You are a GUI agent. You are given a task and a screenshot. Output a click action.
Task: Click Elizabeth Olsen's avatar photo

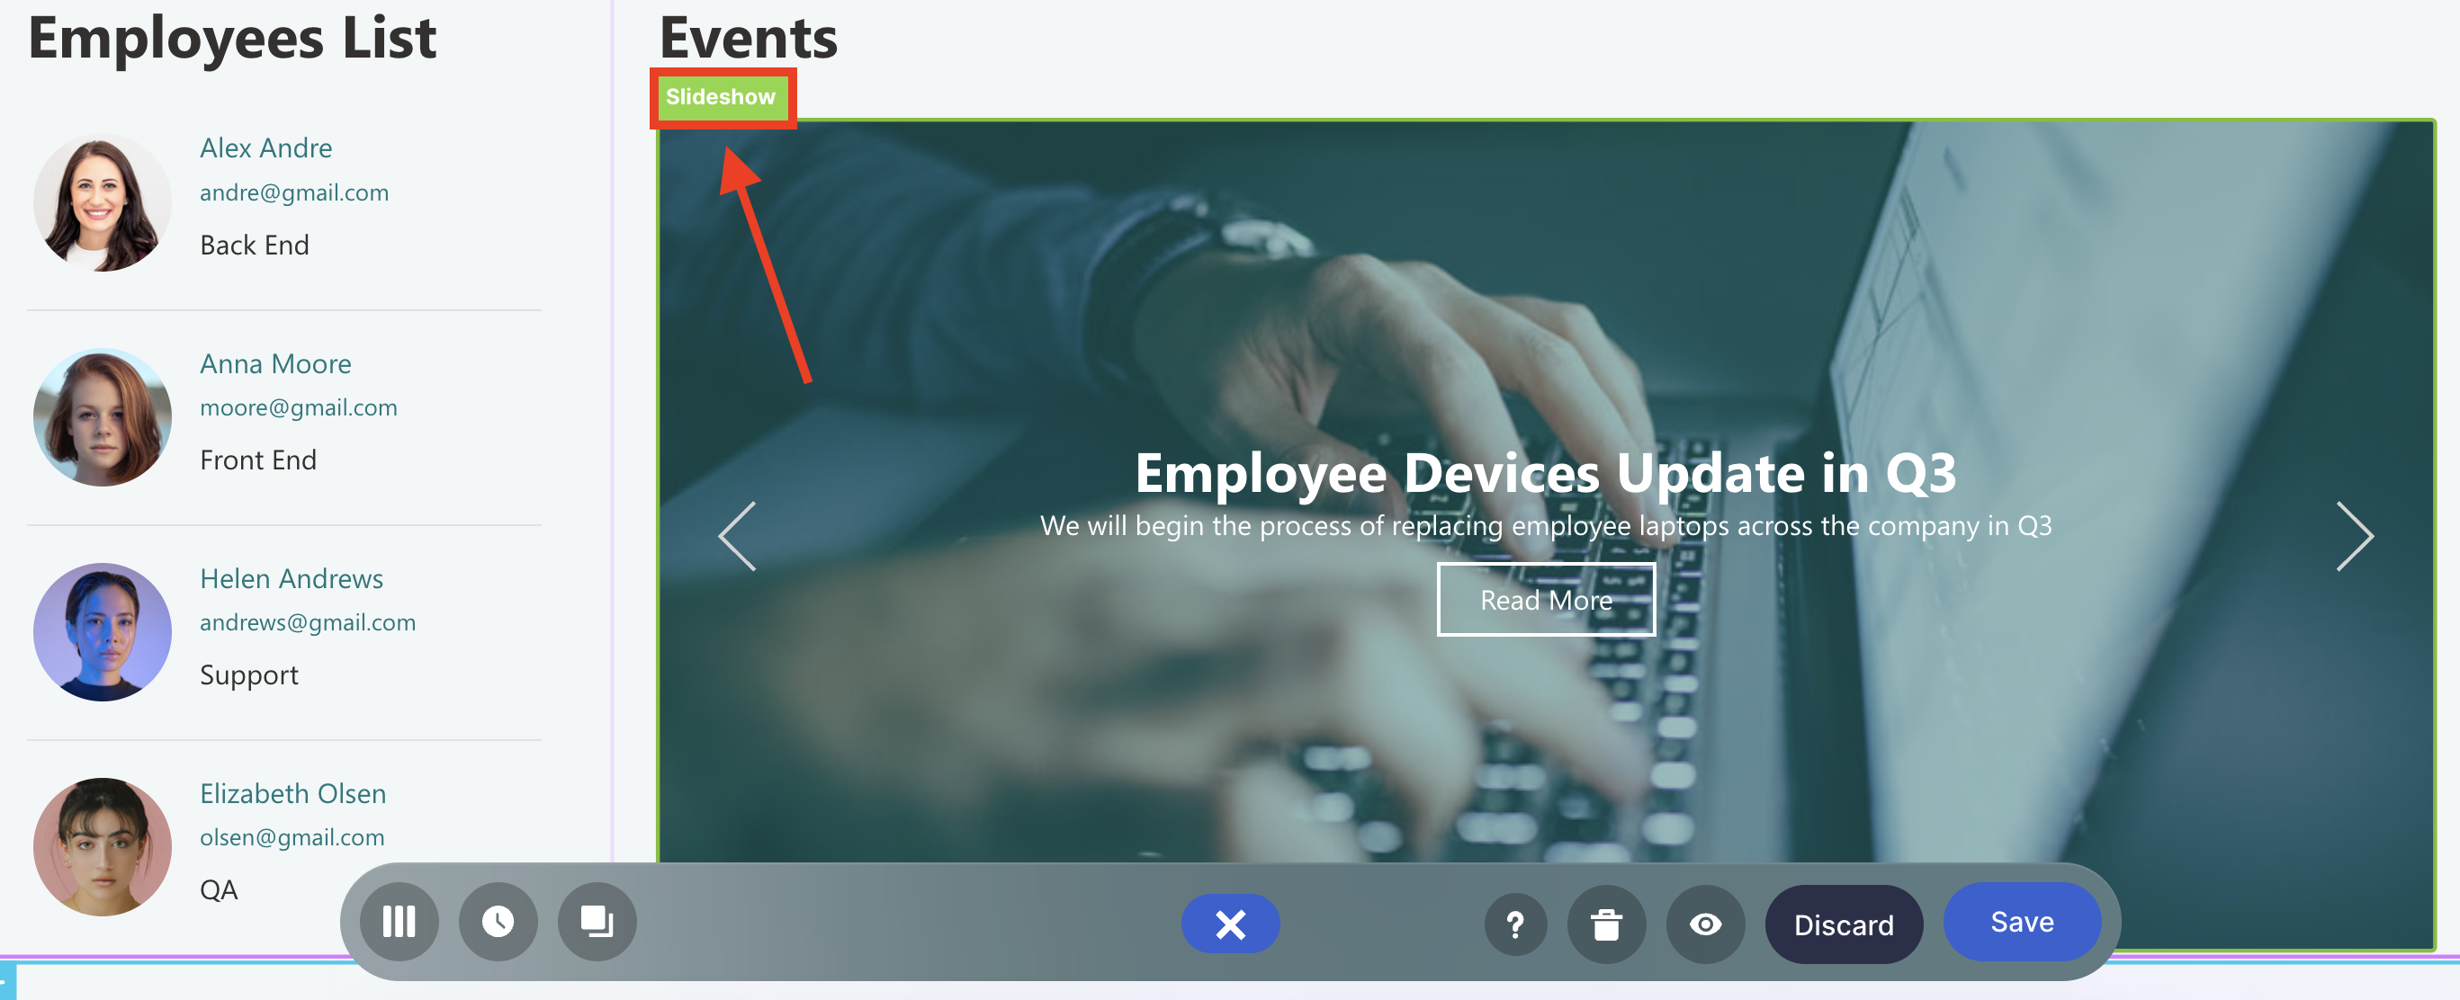[103, 846]
